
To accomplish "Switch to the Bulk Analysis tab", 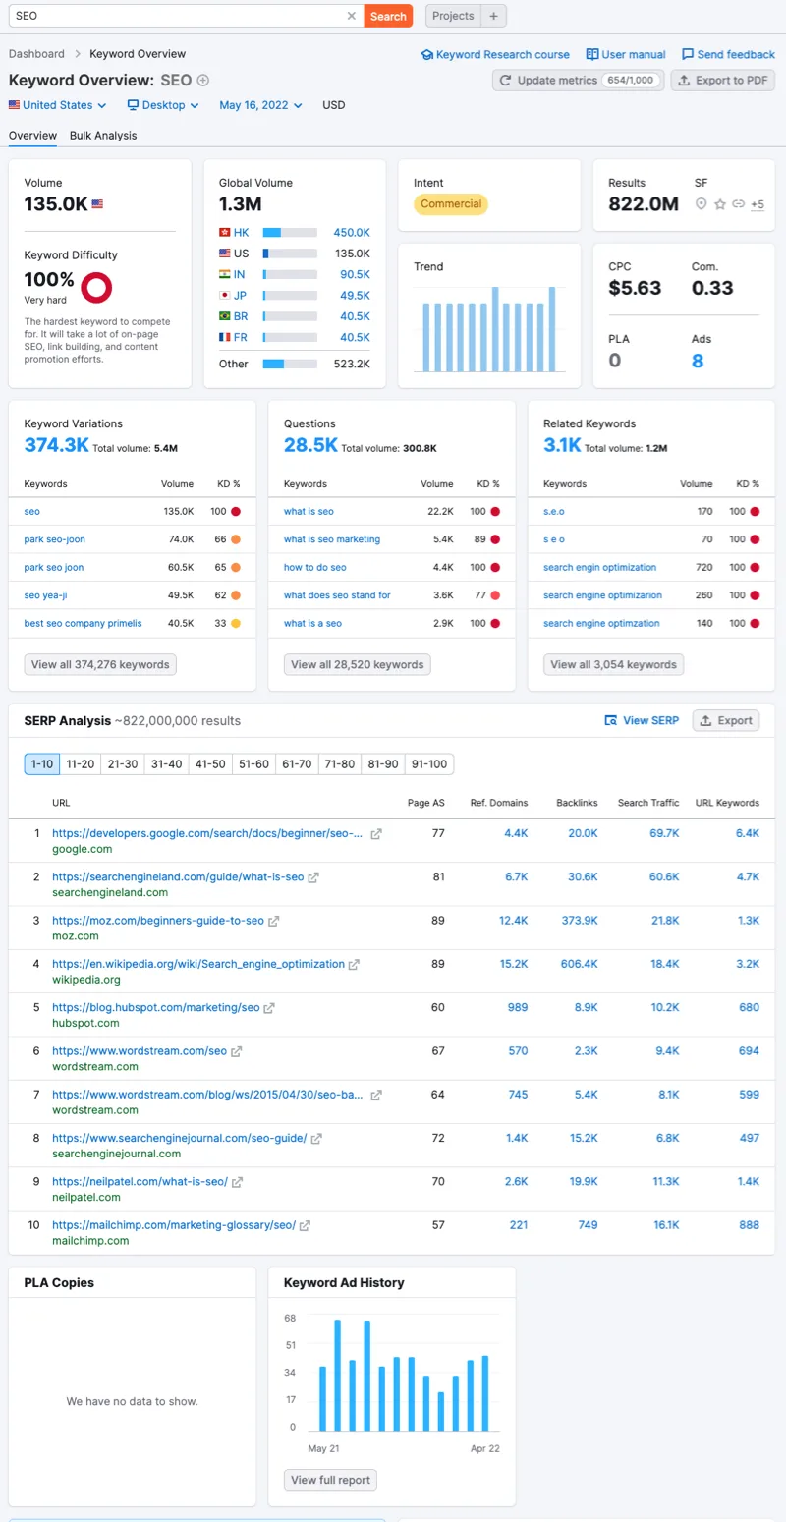I will click(103, 136).
